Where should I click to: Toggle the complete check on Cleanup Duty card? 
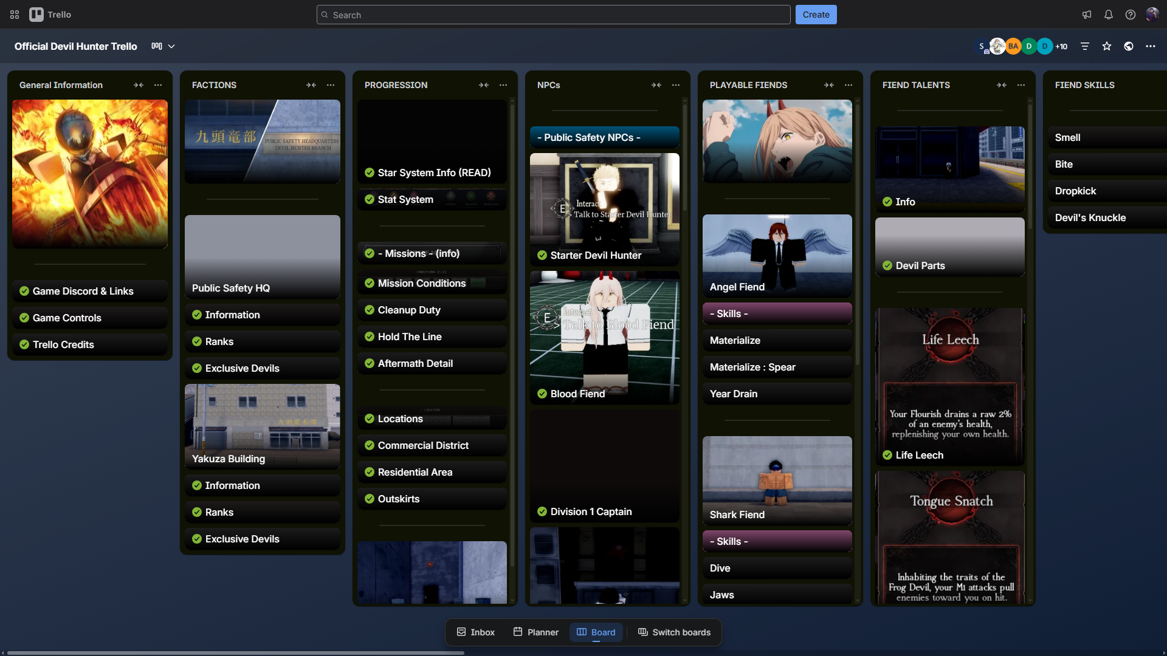tap(370, 310)
